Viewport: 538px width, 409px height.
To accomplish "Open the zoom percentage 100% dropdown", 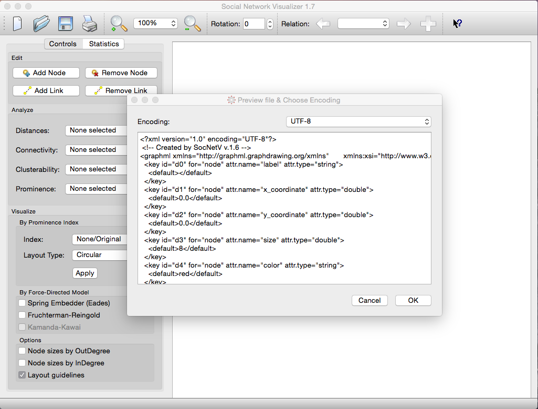I will [155, 23].
